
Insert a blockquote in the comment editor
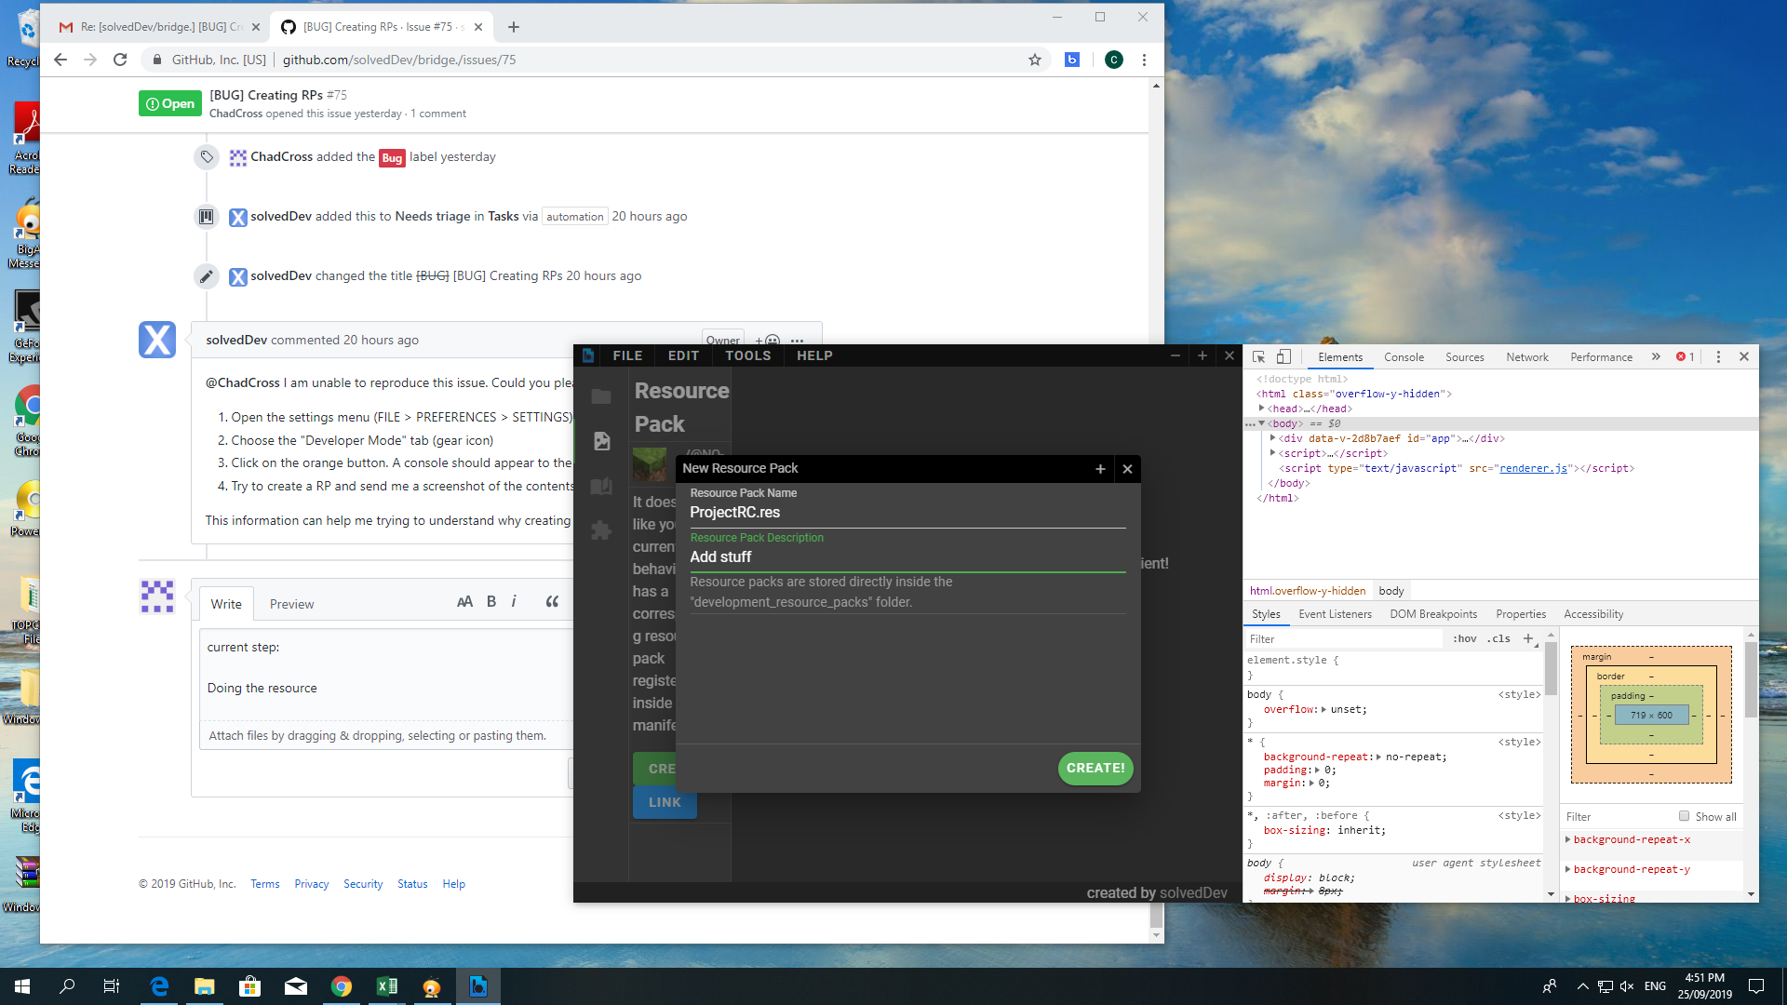(551, 602)
